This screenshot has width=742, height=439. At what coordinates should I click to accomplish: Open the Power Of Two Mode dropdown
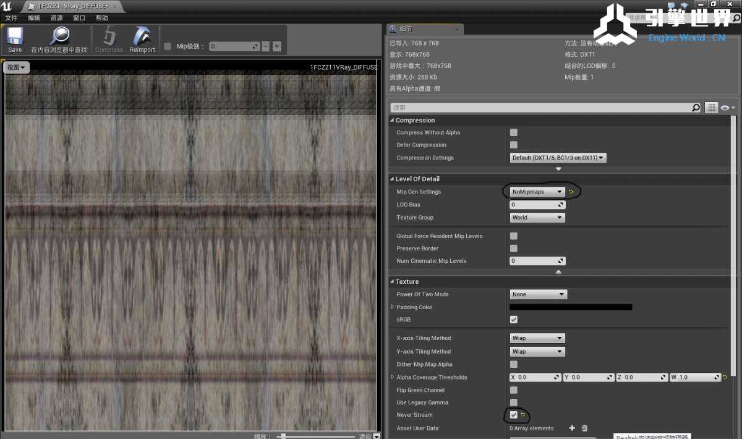(x=538, y=294)
